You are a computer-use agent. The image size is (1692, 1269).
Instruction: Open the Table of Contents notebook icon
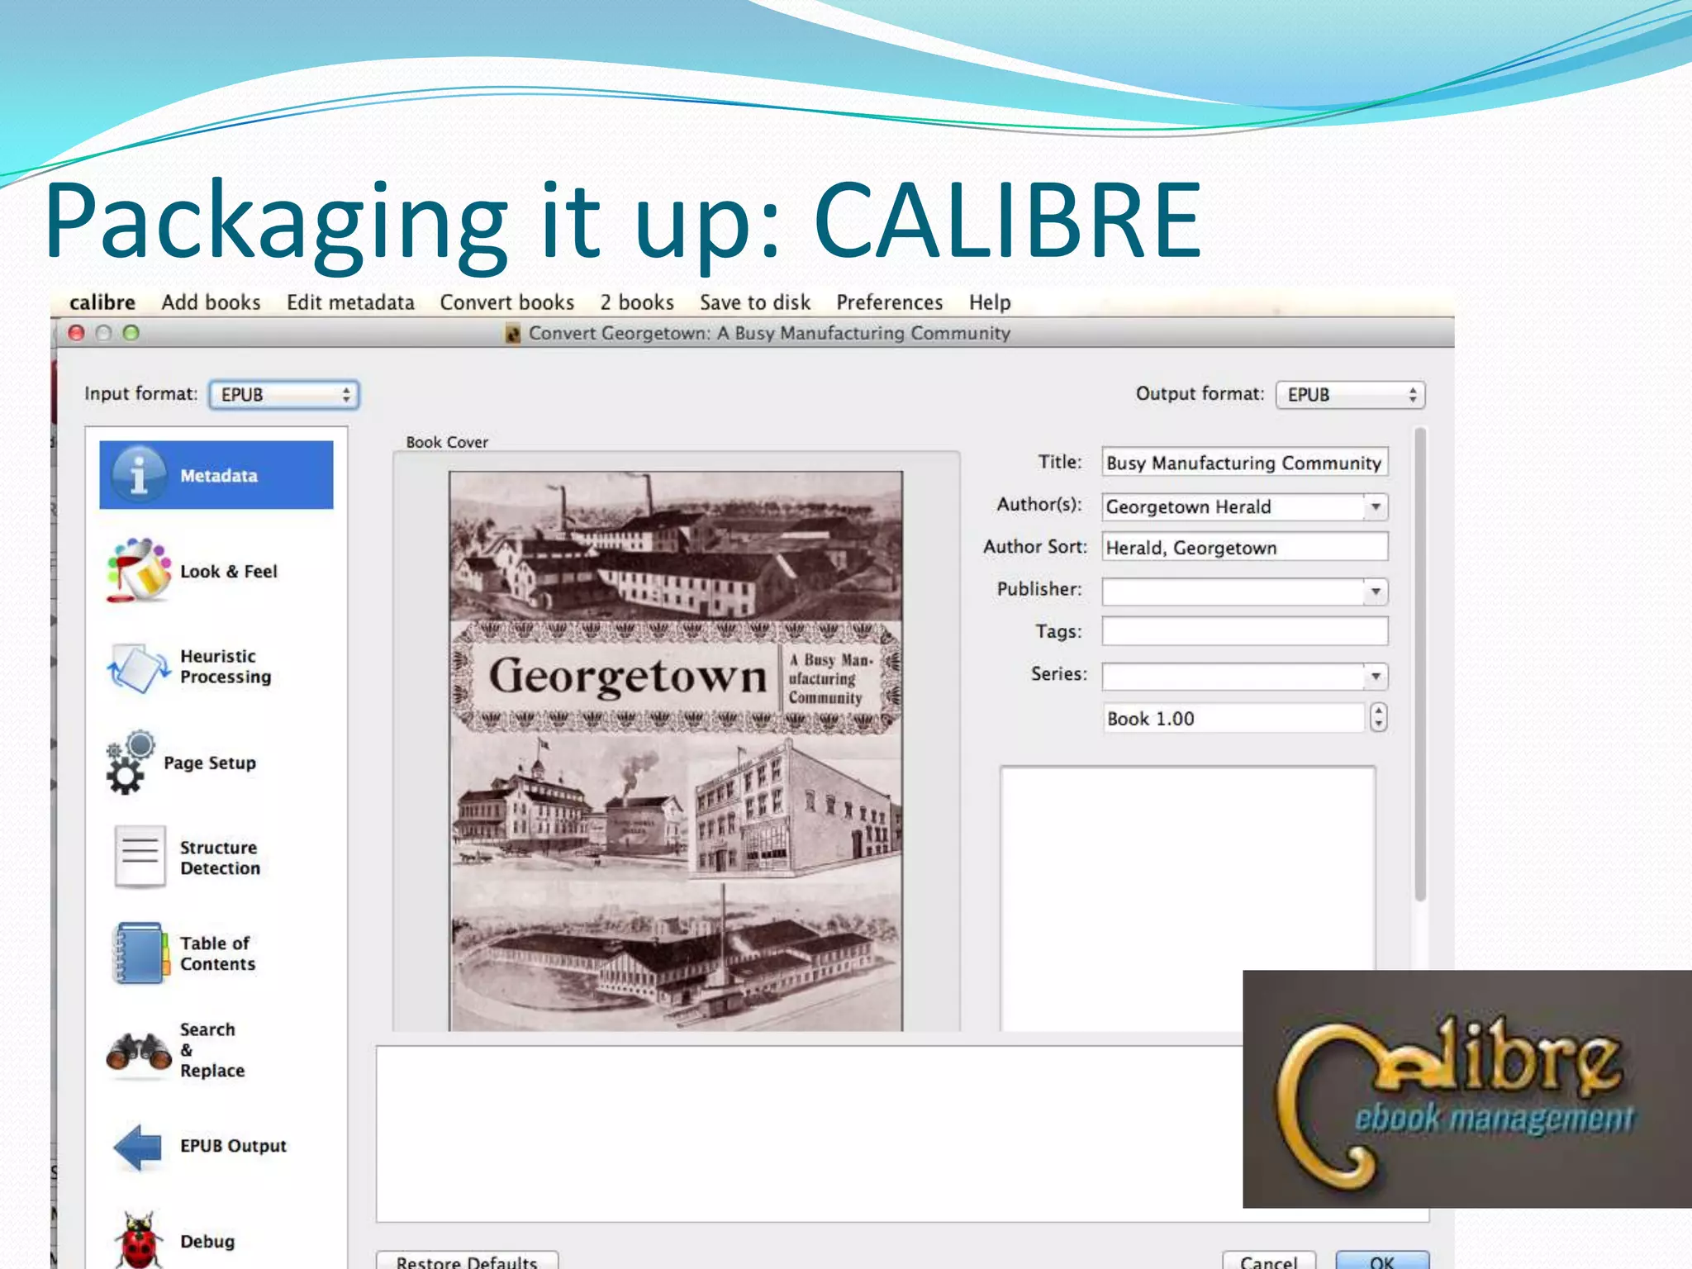(x=141, y=953)
